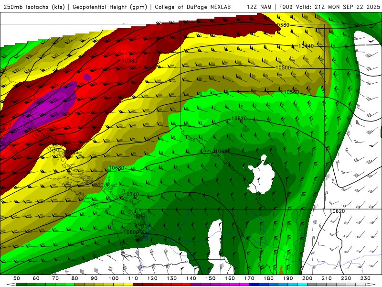This screenshot has width=382, height=287.
Task: Pick the darkest green swatch on the color bar
Action: point(21,285)
